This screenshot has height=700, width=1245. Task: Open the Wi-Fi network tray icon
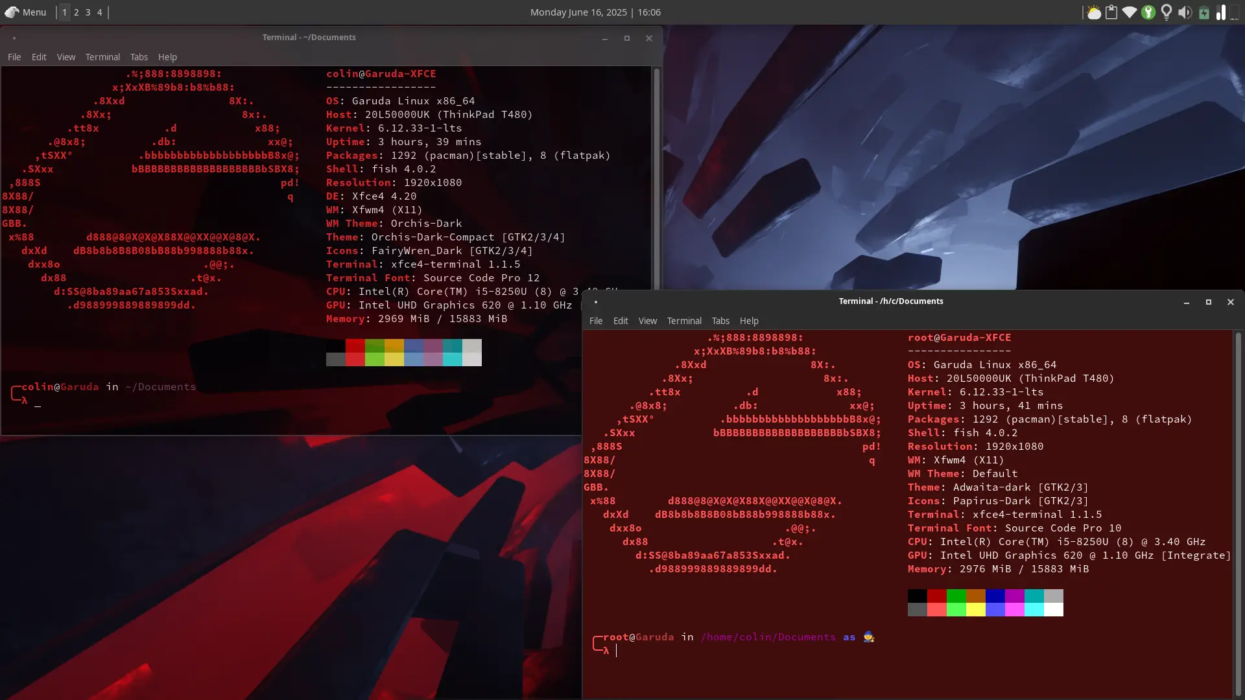point(1130,12)
